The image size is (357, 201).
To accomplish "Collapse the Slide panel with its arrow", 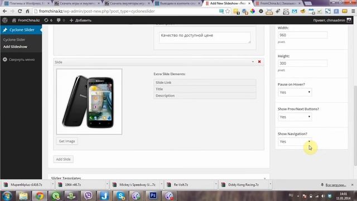I will pyautogui.click(x=253, y=62).
